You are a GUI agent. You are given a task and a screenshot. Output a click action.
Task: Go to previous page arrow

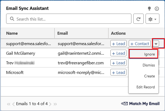pyautogui.click(x=14, y=104)
